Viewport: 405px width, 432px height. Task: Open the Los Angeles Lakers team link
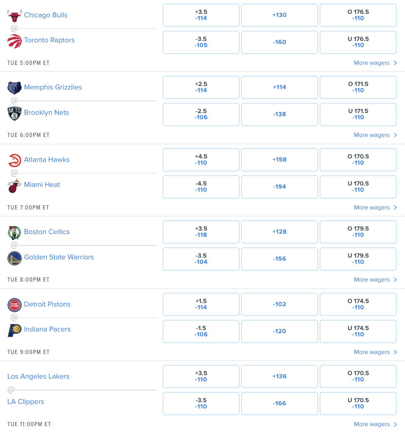[38, 376]
